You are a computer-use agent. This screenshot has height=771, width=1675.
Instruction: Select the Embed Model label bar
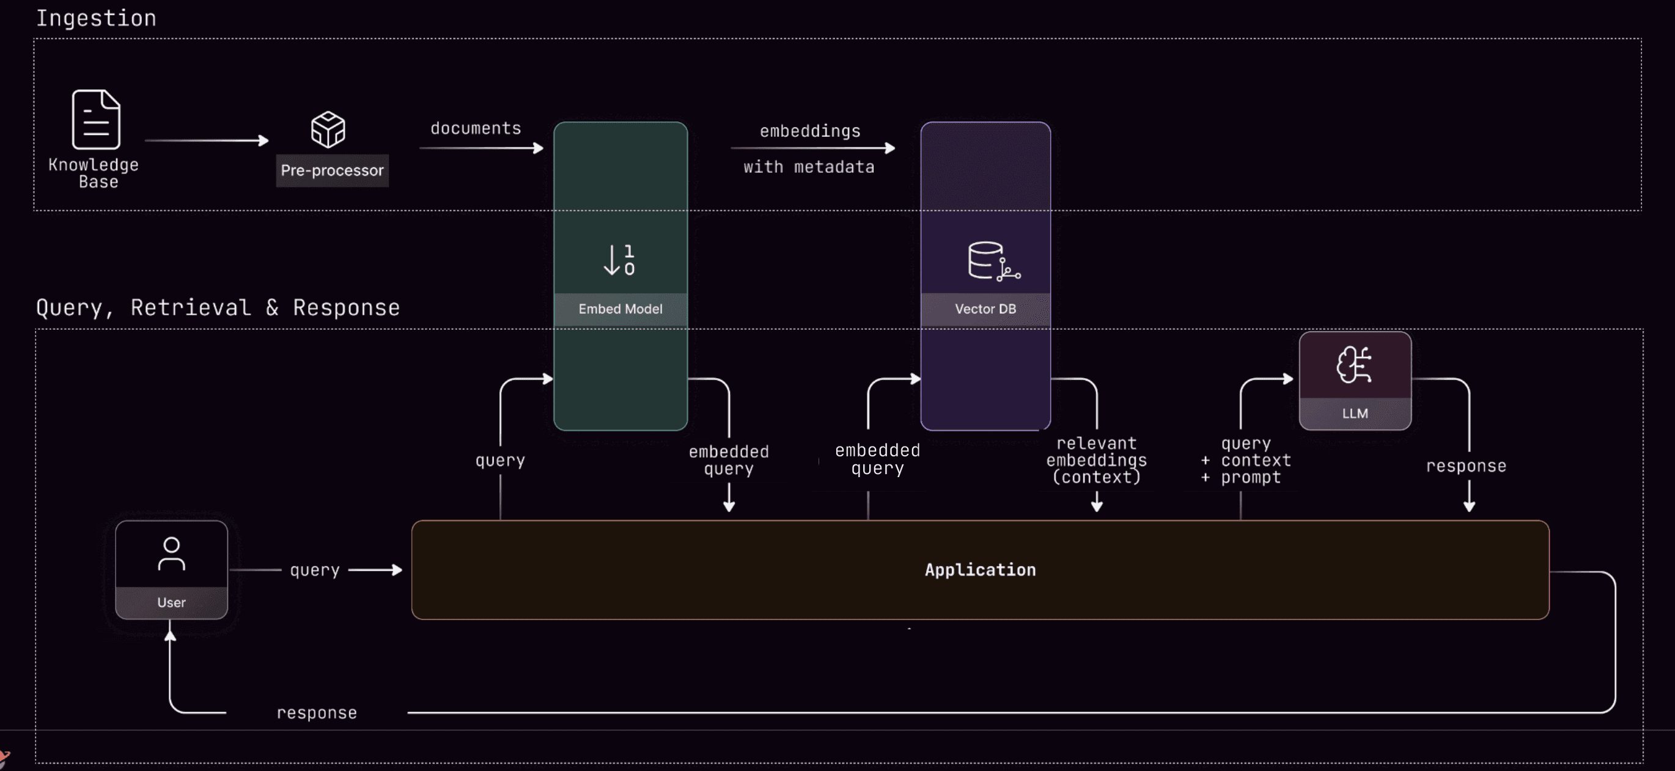point(620,309)
